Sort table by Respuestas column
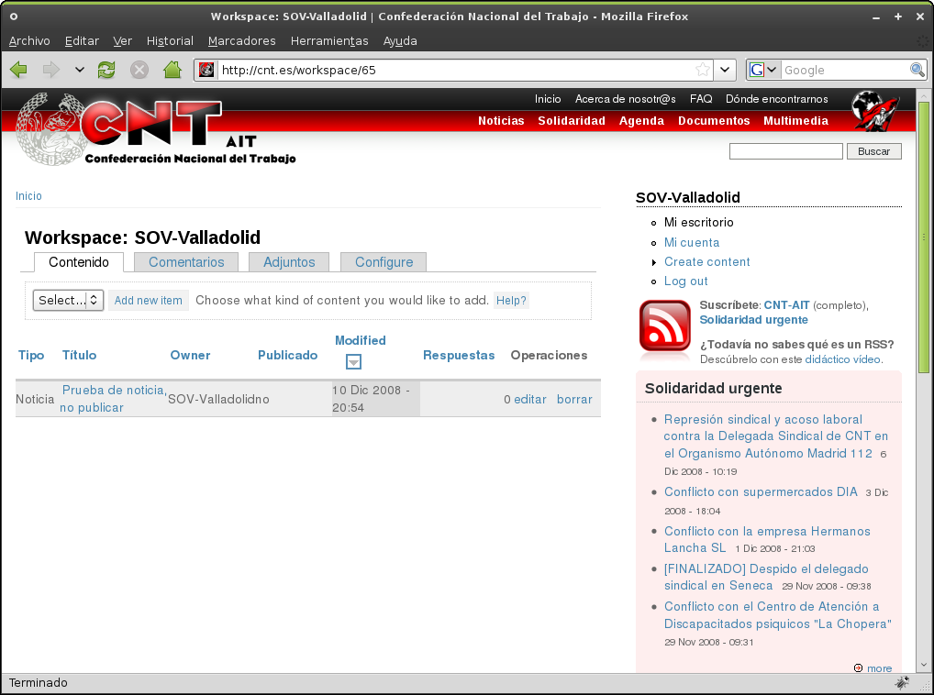934x695 pixels. 459,355
